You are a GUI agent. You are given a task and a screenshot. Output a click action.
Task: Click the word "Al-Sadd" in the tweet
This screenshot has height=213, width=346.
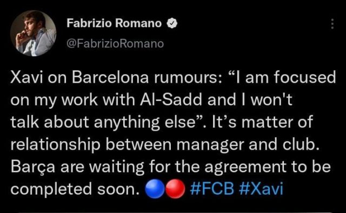[x=171, y=100]
